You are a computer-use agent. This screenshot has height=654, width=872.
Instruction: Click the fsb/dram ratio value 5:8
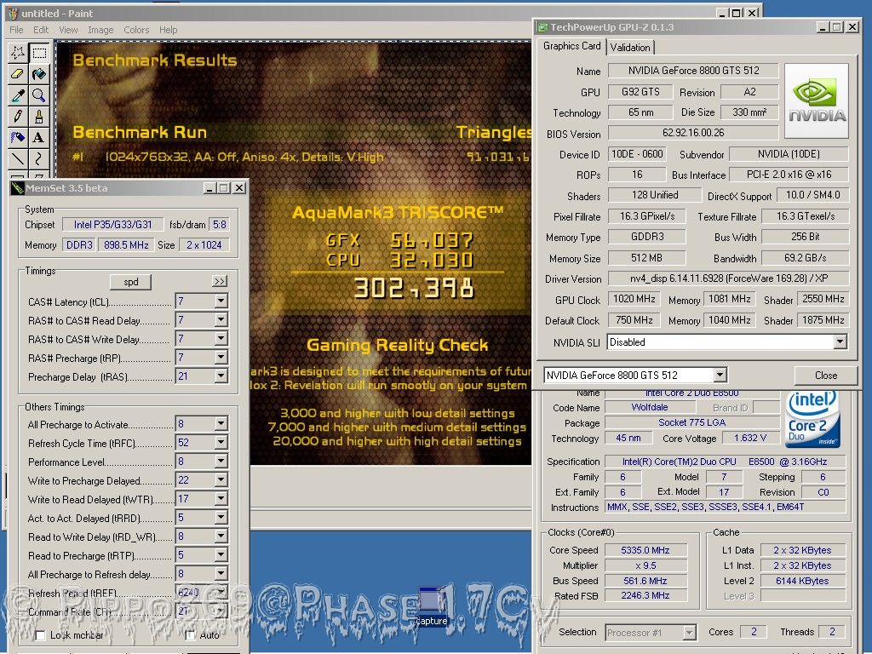(x=220, y=225)
